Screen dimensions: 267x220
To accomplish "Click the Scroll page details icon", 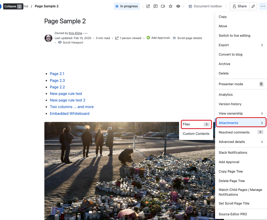I will coord(174,38).
